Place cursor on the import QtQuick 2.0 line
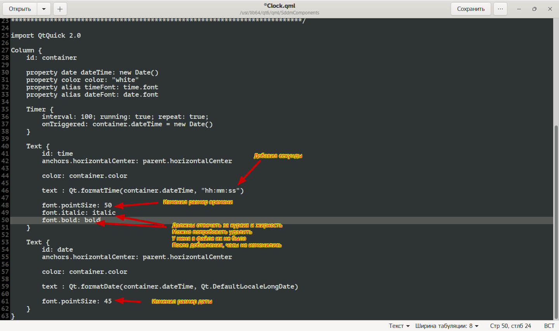Viewport: 559px width, 331px height. point(46,36)
